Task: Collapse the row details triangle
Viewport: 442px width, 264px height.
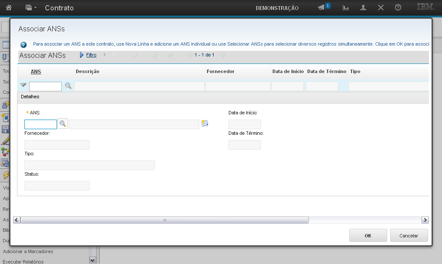Action: pos(23,85)
